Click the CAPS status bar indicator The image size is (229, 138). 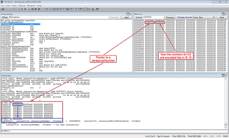tap(218, 136)
